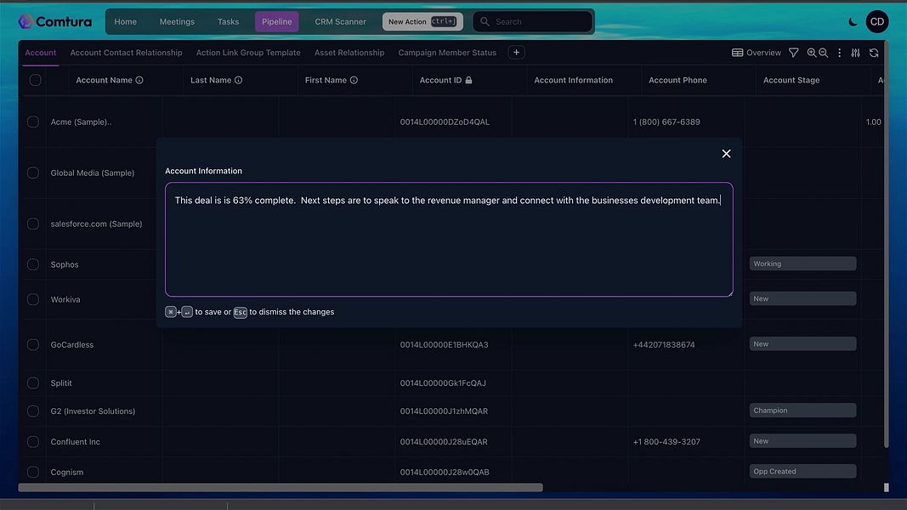This screenshot has height=510, width=907.
Task: Click the Esc key hint badge
Action: coord(240,312)
